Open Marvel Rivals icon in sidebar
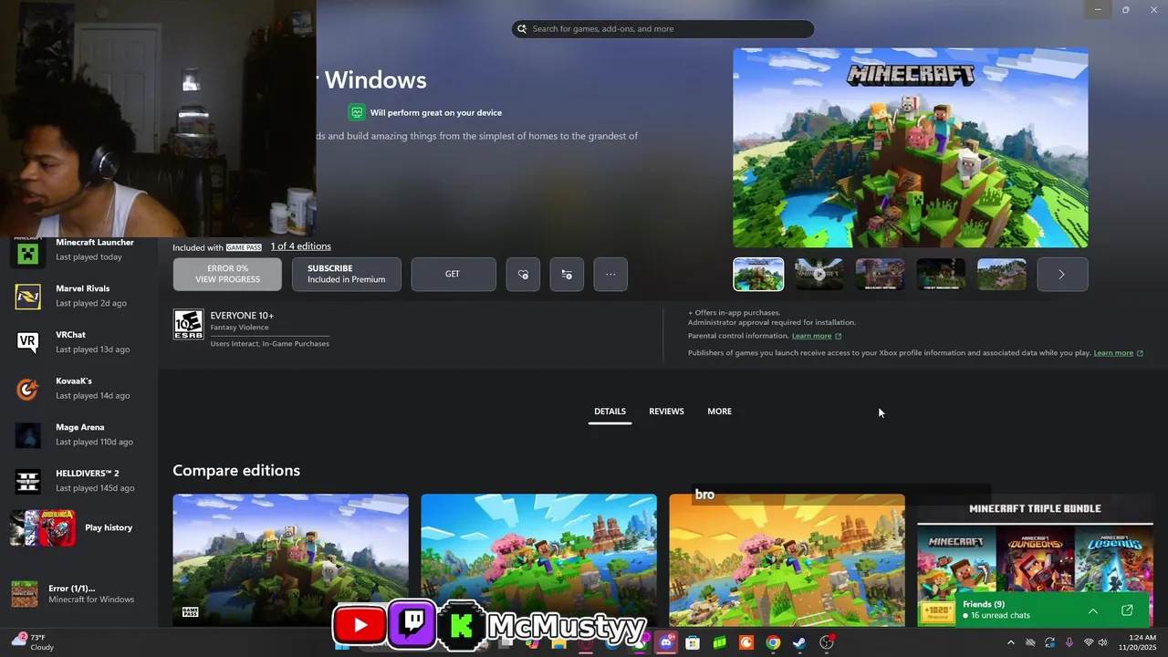This screenshot has height=657, width=1168. click(27, 297)
